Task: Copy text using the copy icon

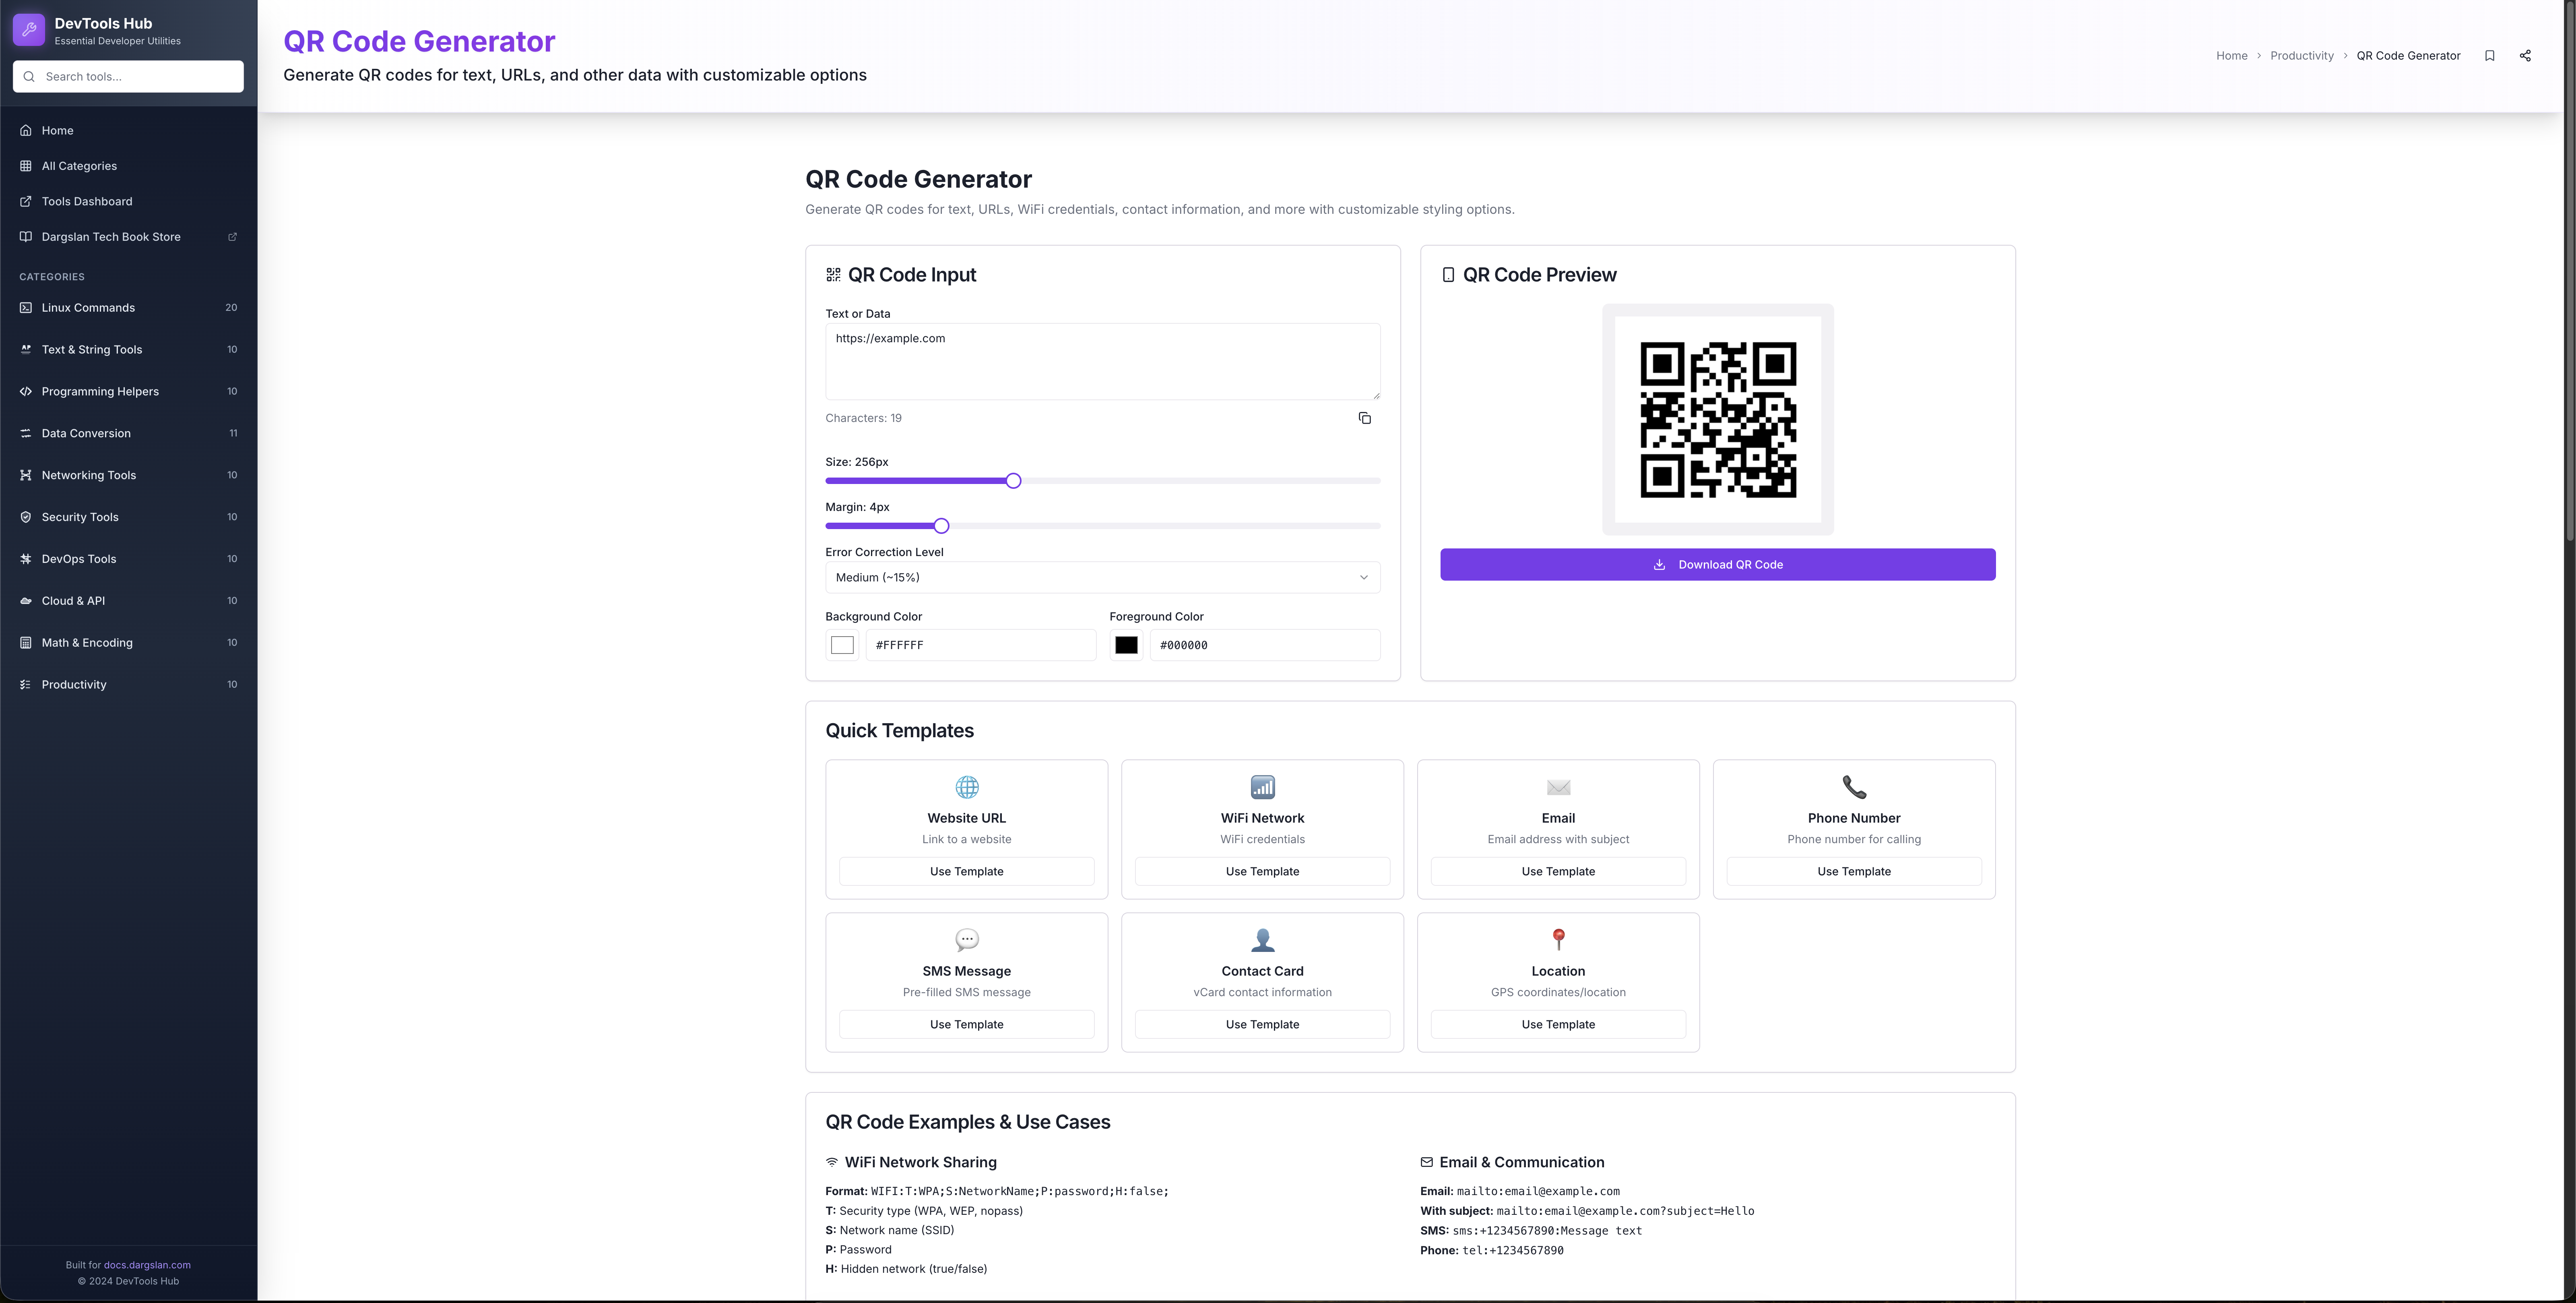Action: 1364,418
